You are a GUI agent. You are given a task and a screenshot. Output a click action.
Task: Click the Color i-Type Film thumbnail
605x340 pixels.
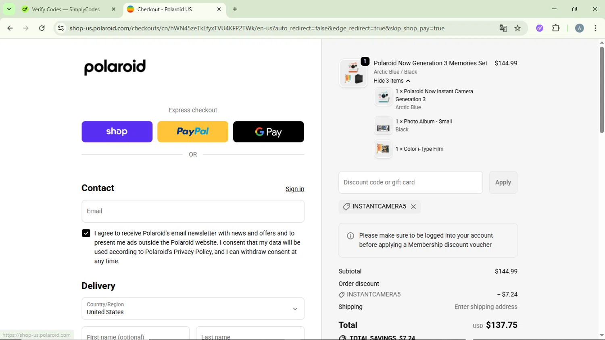pyautogui.click(x=383, y=149)
